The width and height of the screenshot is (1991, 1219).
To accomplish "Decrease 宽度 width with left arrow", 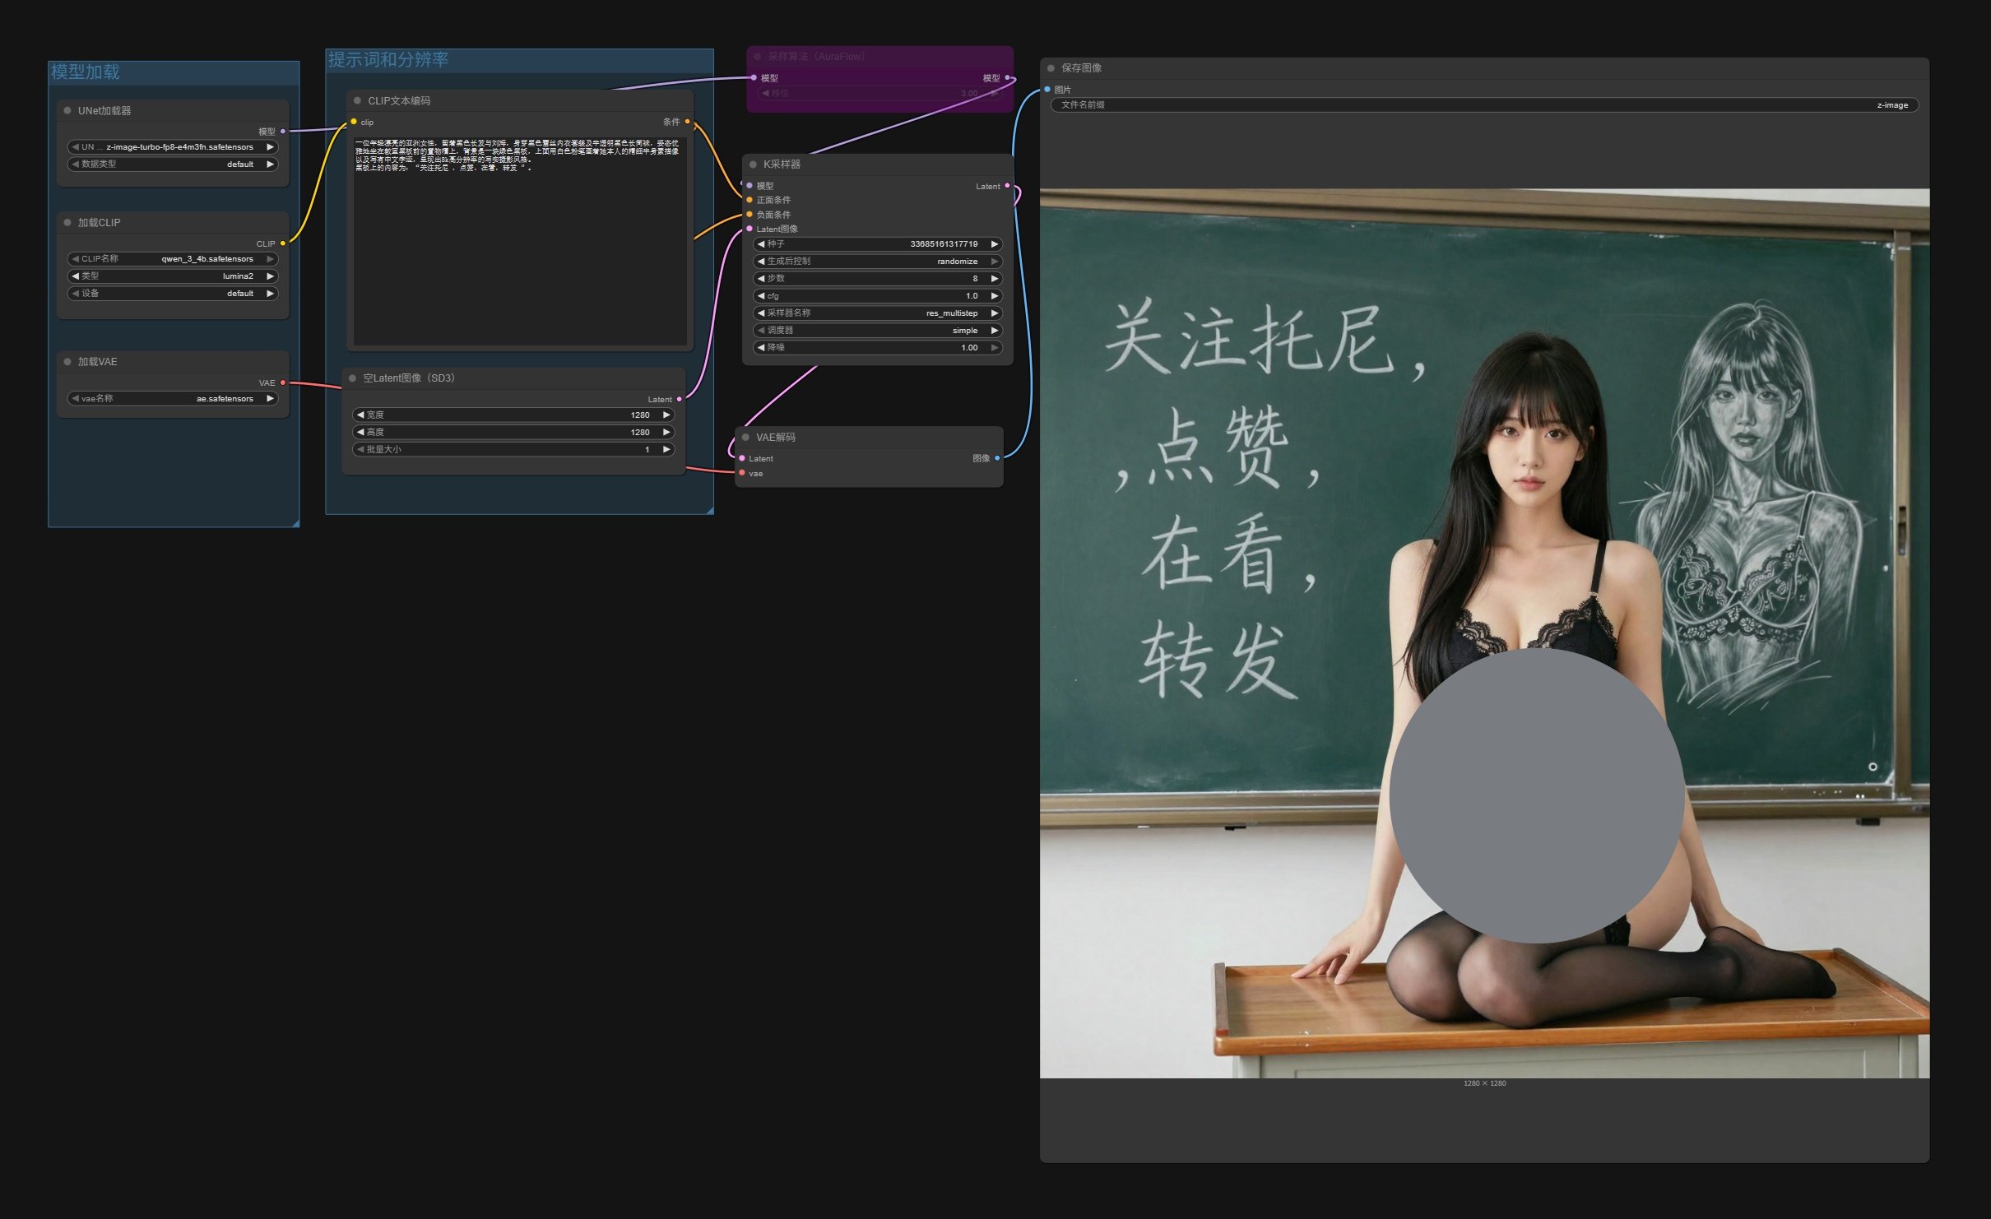I will (360, 415).
